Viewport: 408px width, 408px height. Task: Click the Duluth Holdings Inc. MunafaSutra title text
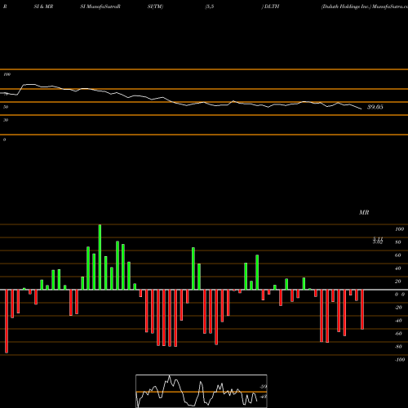tap(365, 7)
